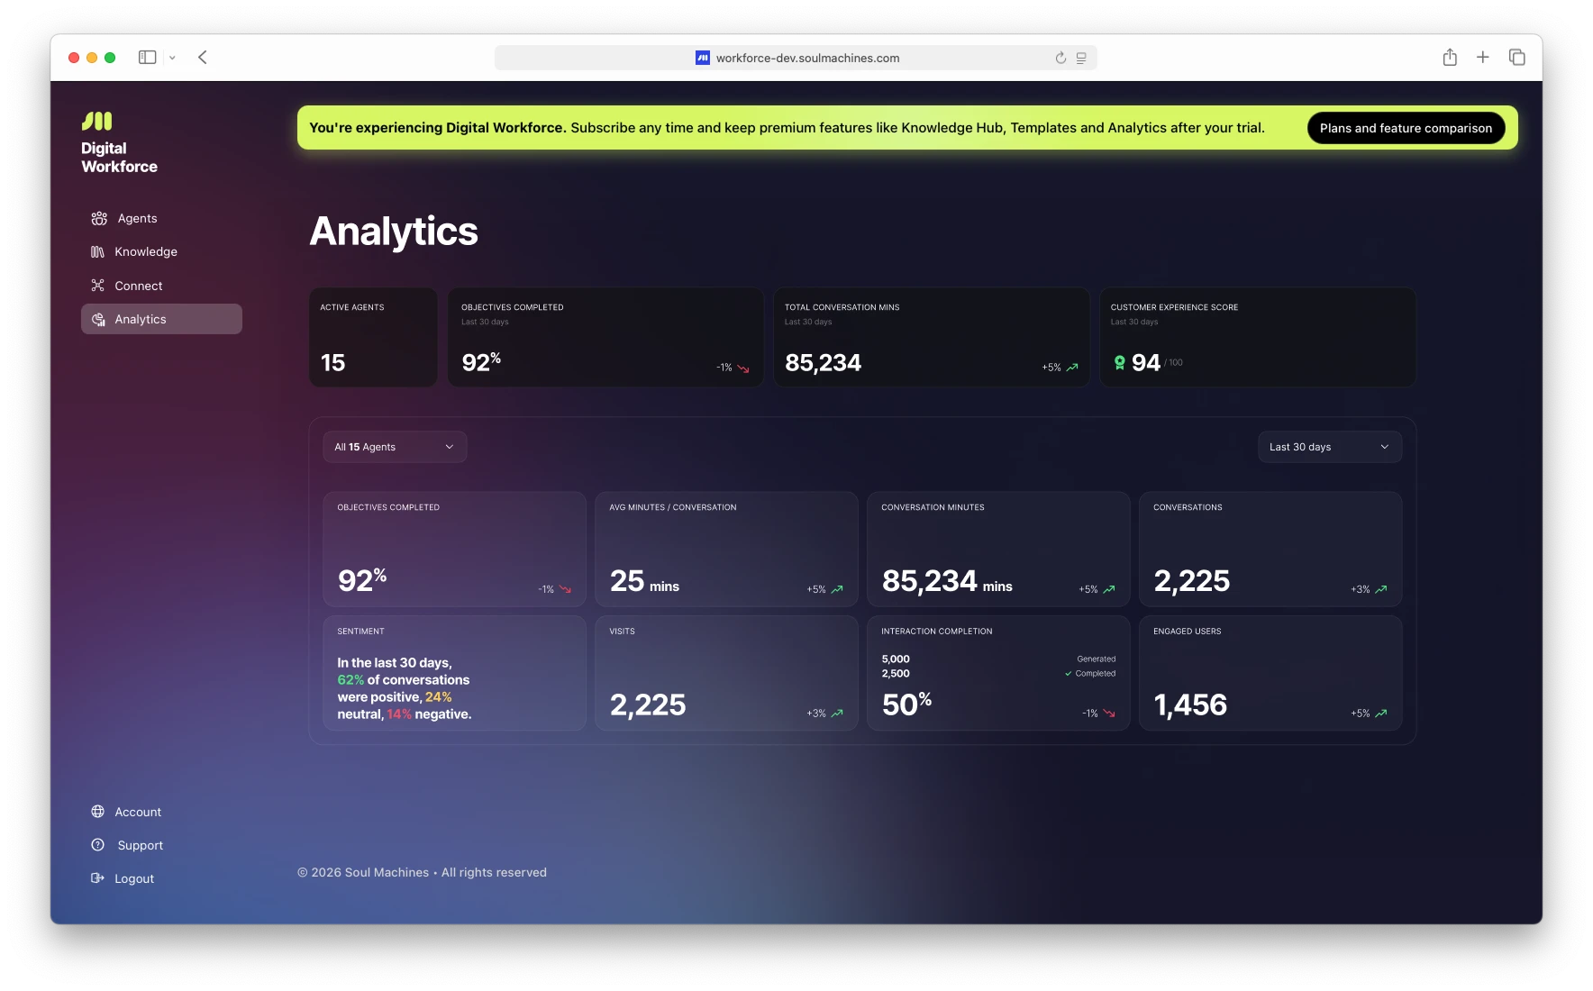
Task: Select Analytics in the sidebar menu
Action: click(161, 319)
